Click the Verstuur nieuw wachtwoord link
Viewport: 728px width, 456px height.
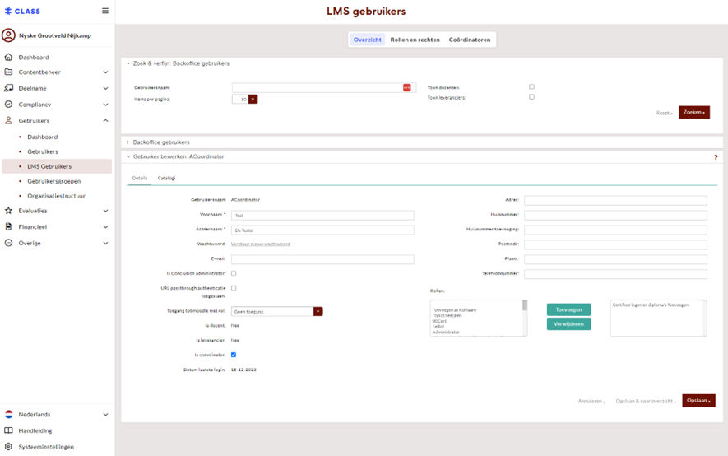[261, 244]
